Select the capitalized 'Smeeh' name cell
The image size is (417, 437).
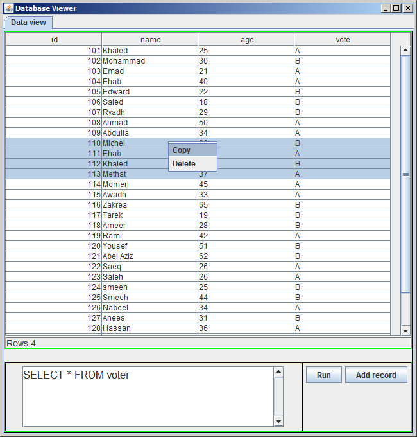[x=150, y=298]
